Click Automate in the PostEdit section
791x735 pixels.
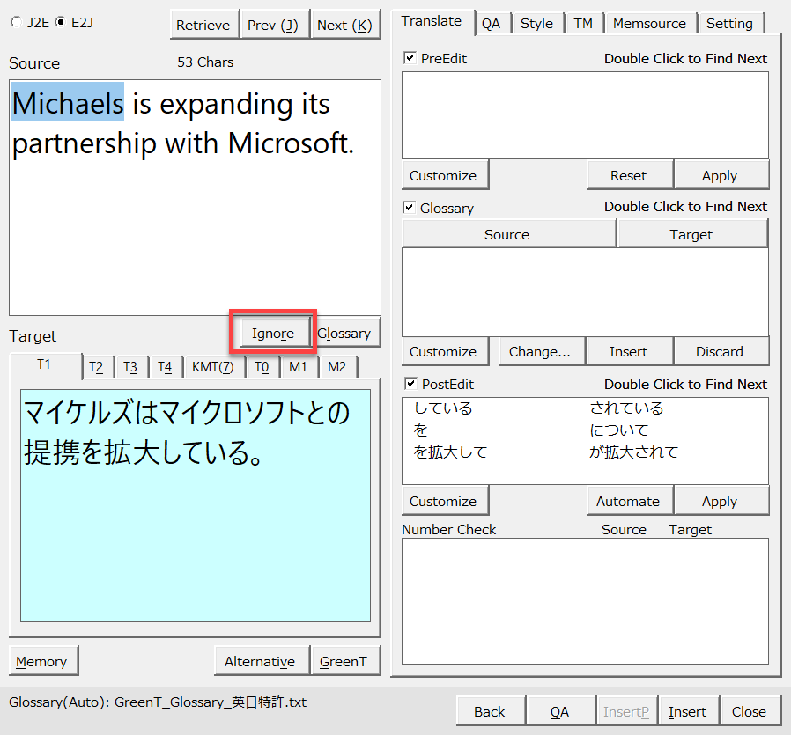628,501
